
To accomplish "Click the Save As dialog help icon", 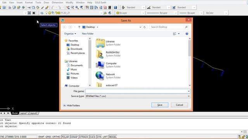I will point(187,34).
